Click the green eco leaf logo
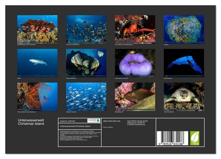This screenshot has height=159, width=221. 195,138
